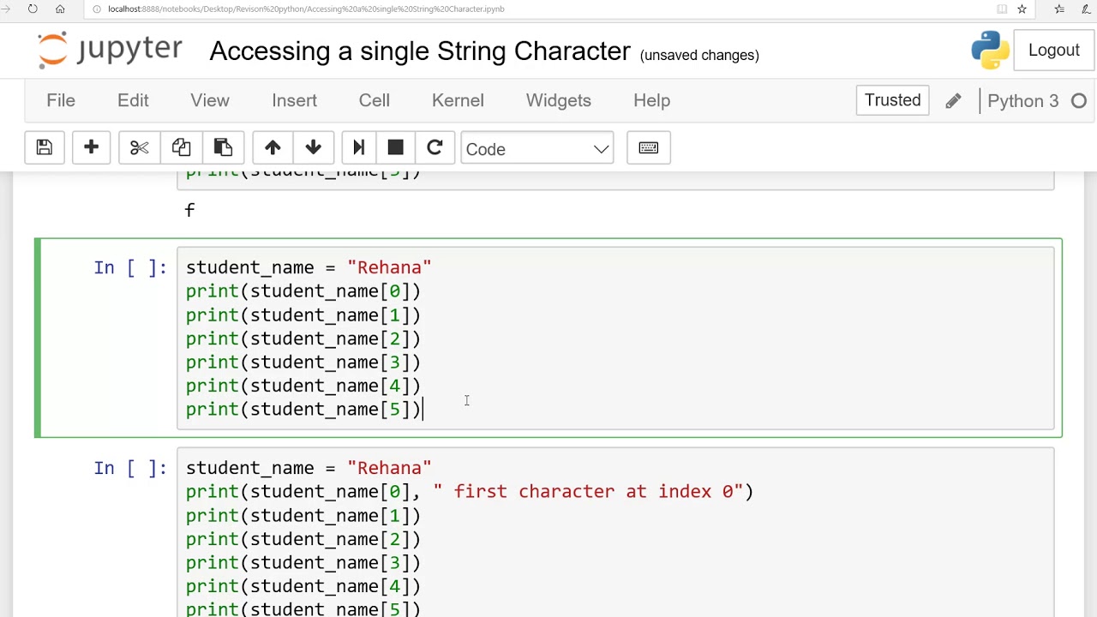Open the browser favorites list icon

[x=1059, y=9]
